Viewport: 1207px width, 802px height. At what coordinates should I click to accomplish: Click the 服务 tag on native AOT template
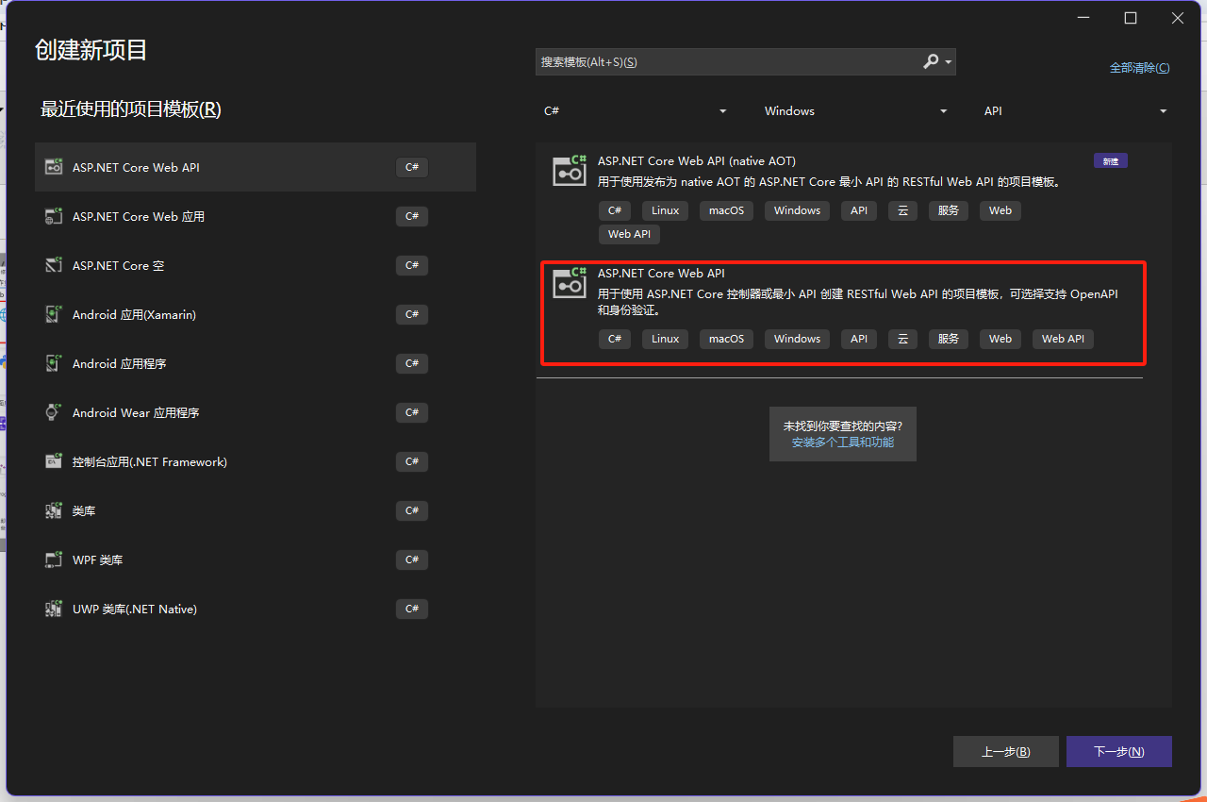tap(949, 210)
